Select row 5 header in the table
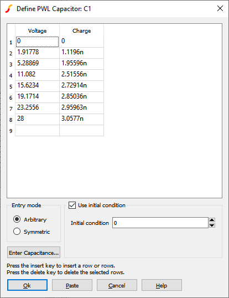 11,86
